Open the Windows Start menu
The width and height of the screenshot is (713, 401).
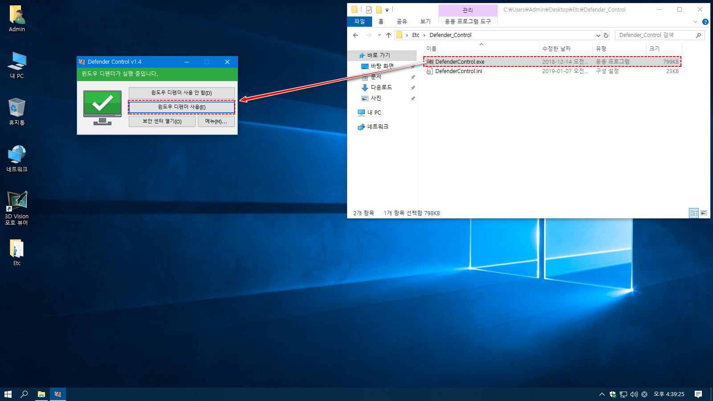click(8, 394)
